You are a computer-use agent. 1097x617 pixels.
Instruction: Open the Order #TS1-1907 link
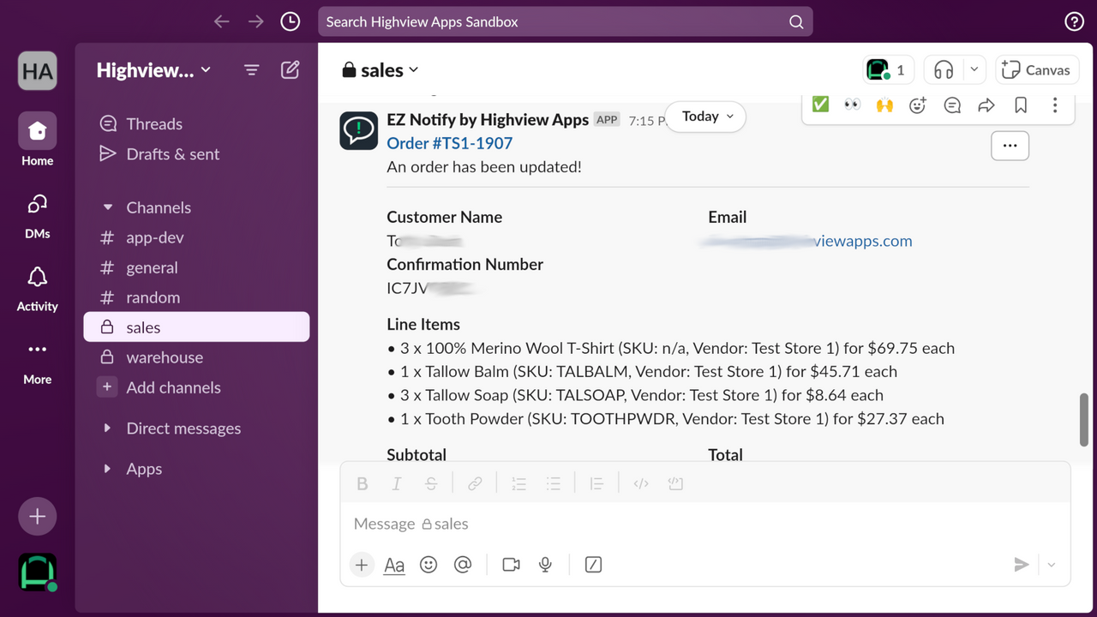(x=449, y=143)
